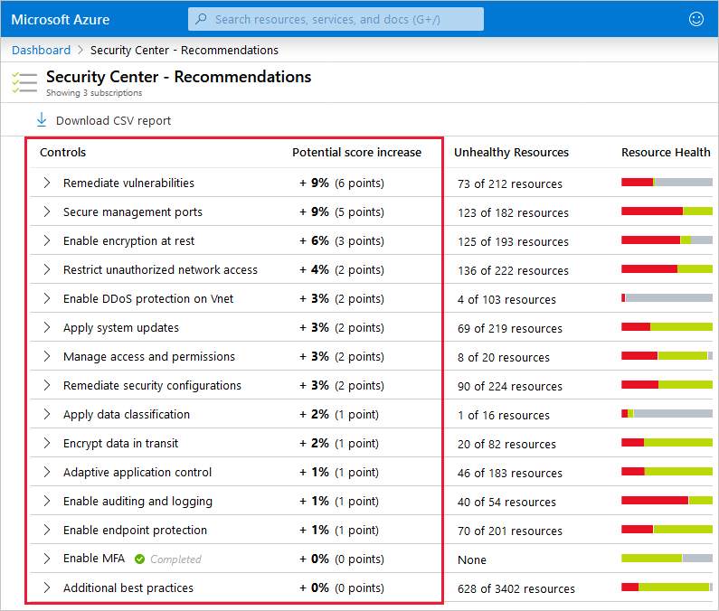Image resolution: width=719 pixels, height=611 pixels.
Task: Select '4 of 103 resources' cell
Action: click(506, 299)
